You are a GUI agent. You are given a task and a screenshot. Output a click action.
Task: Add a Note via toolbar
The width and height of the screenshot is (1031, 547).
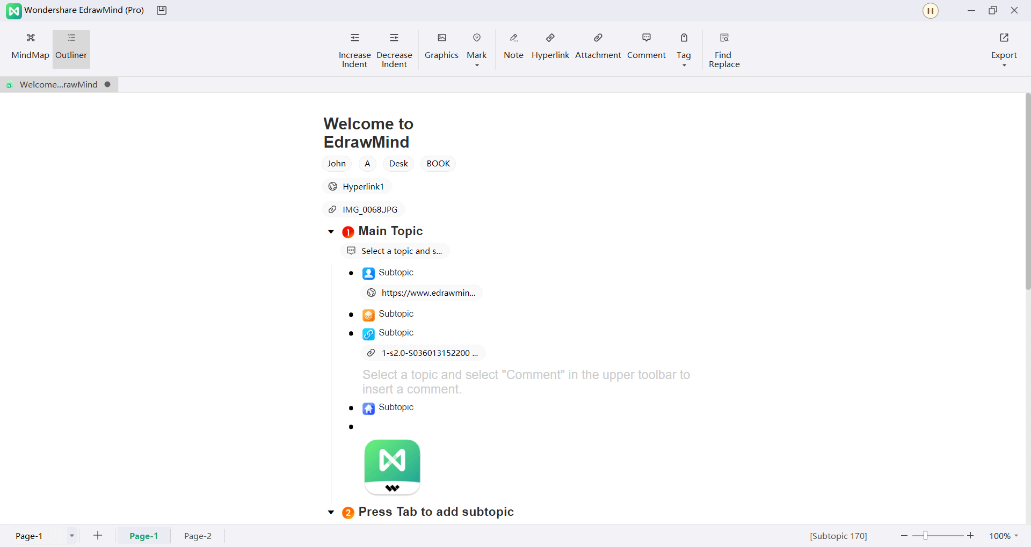tap(513, 47)
